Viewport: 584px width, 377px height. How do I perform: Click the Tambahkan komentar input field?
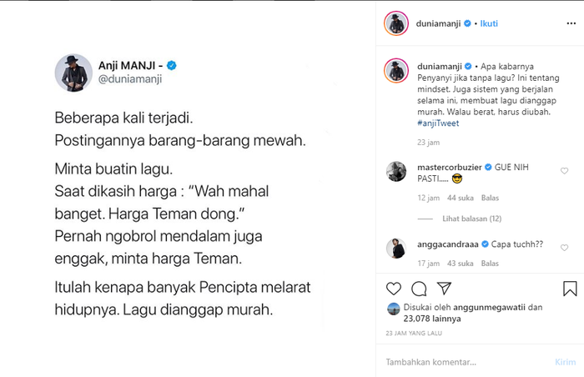466,362
